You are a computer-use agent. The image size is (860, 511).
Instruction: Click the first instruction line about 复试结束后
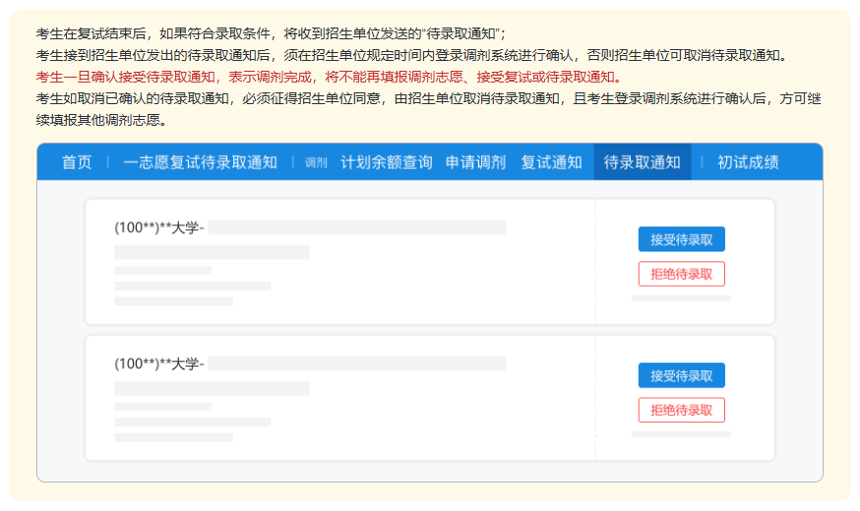tap(271, 33)
